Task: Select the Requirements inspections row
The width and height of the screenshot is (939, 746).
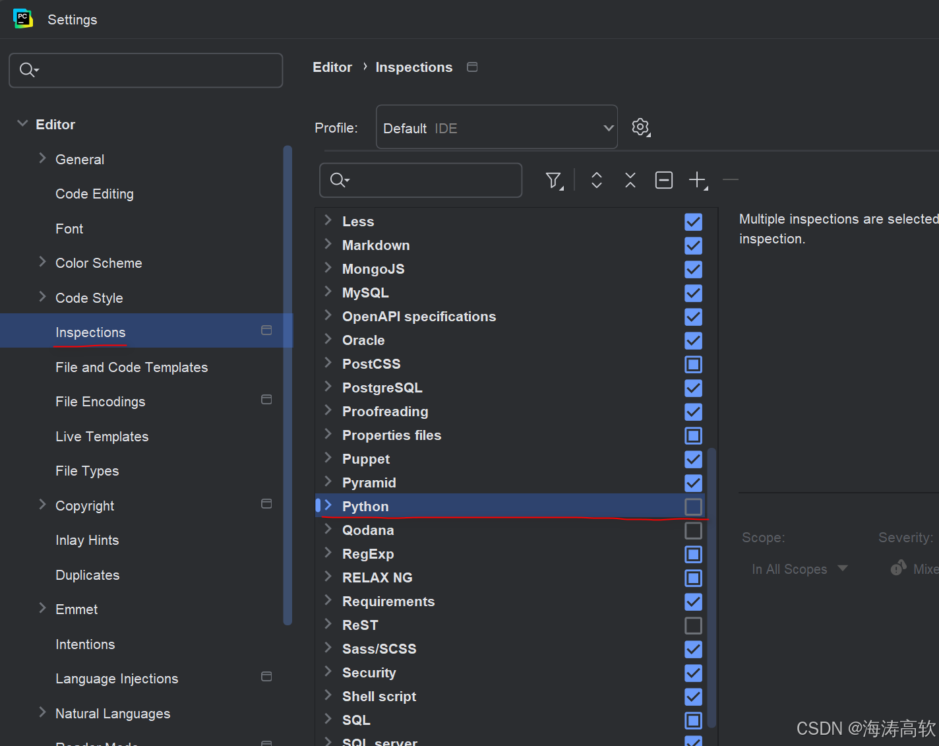Action: pyautogui.click(x=511, y=602)
